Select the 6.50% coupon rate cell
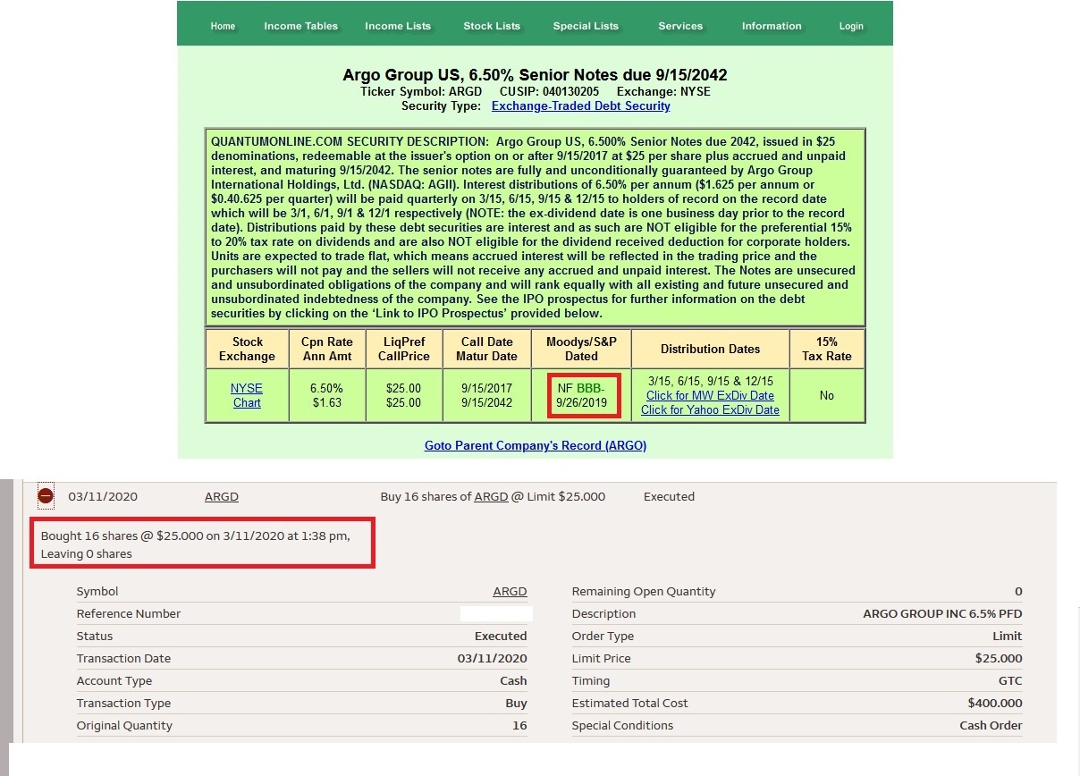The height and width of the screenshot is (776, 1080). click(x=326, y=388)
